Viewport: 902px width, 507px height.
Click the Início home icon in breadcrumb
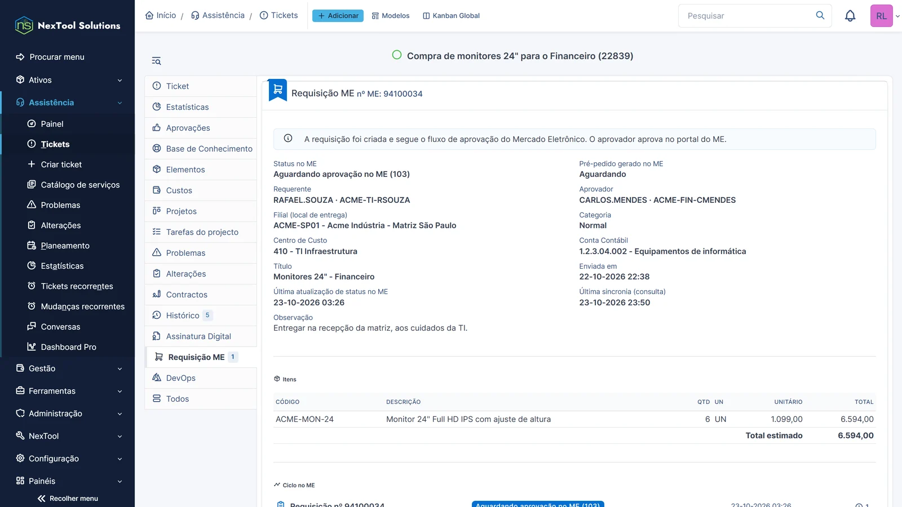coord(149,15)
